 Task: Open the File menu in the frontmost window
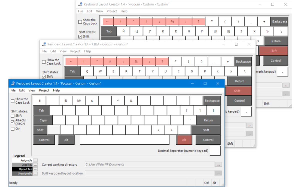coord(13,90)
